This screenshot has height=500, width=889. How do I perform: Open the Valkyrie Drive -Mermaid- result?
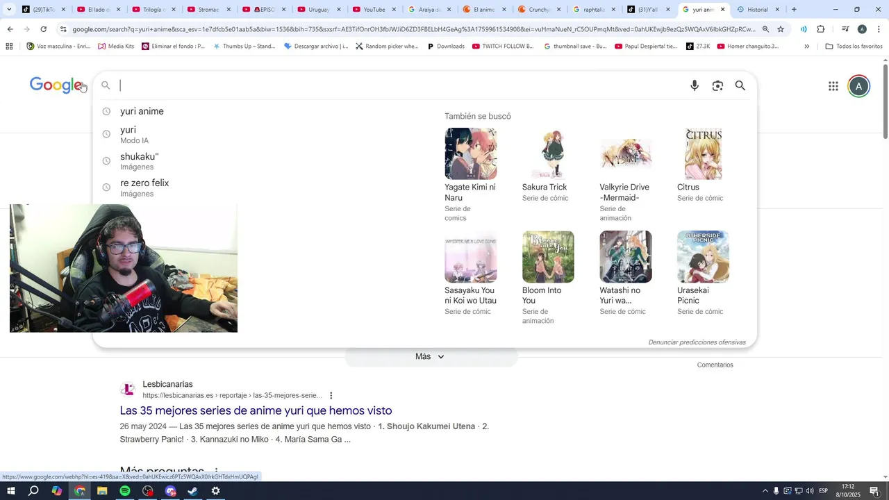pyautogui.click(x=626, y=175)
